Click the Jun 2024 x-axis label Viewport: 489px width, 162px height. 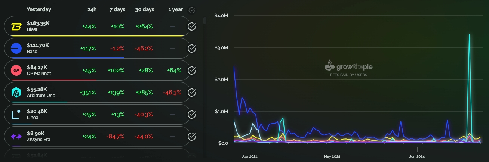[417, 156]
